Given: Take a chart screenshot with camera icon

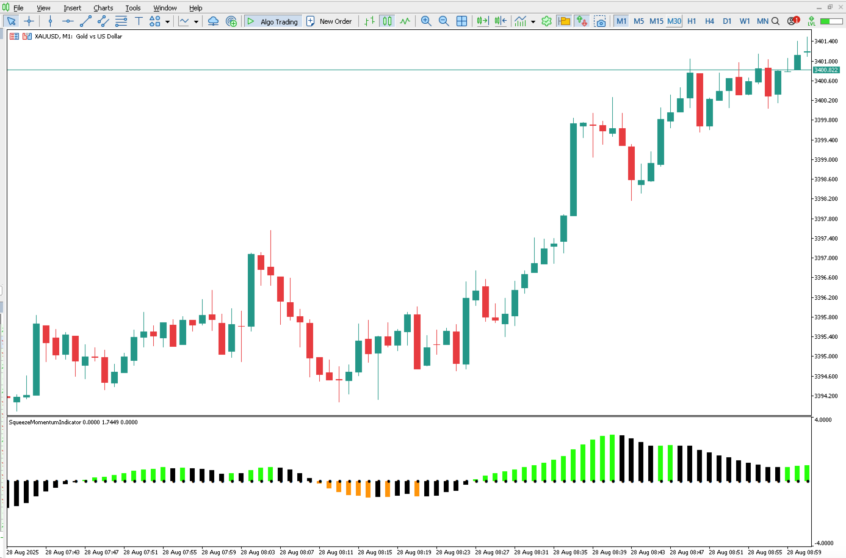Looking at the screenshot, I should pyautogui.click(x=600, y=21).
